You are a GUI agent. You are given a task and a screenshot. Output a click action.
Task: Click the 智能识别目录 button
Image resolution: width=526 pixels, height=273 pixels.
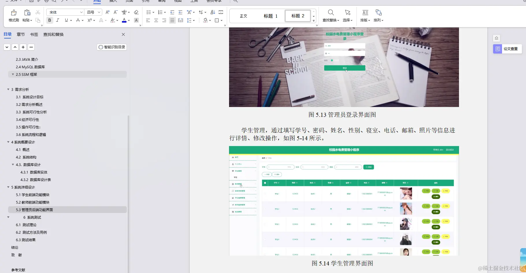(112, 47)
